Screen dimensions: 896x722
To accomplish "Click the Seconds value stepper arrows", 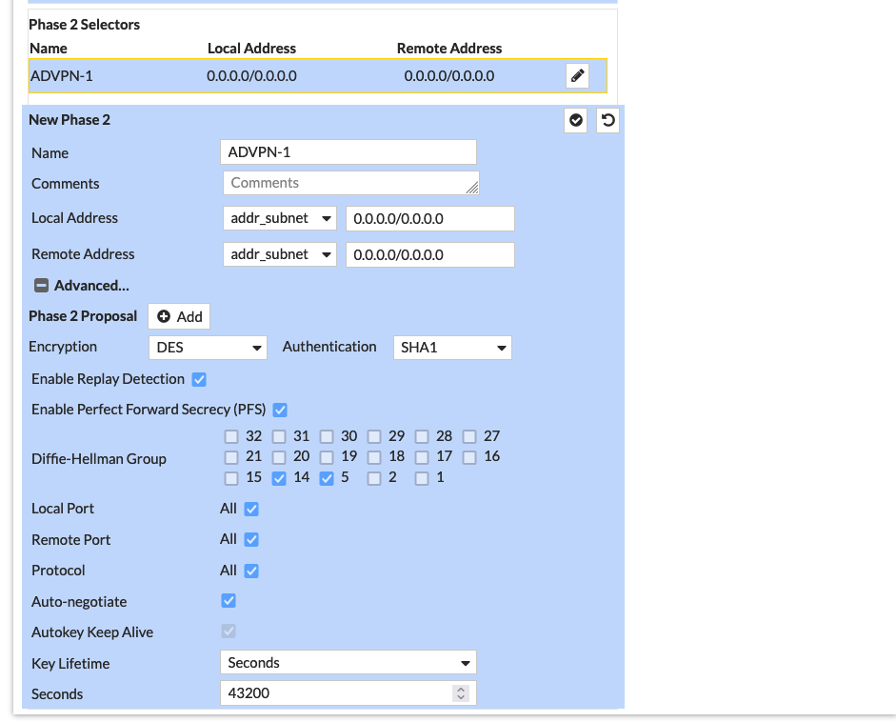I will [461, 693].
